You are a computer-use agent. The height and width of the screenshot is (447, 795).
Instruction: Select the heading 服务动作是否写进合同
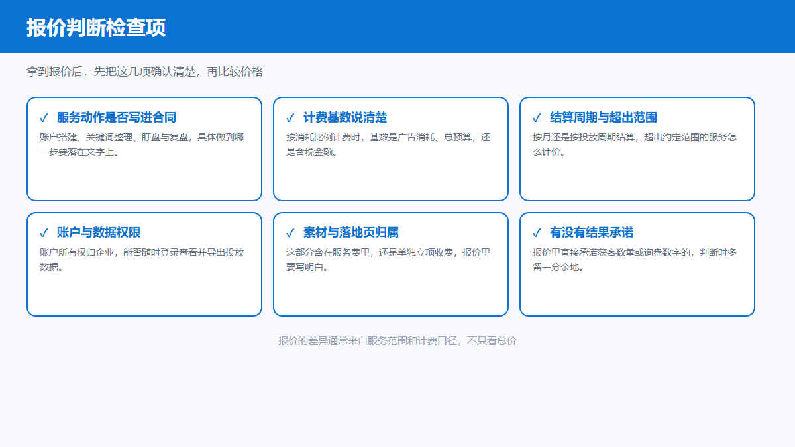coord(117,118)
